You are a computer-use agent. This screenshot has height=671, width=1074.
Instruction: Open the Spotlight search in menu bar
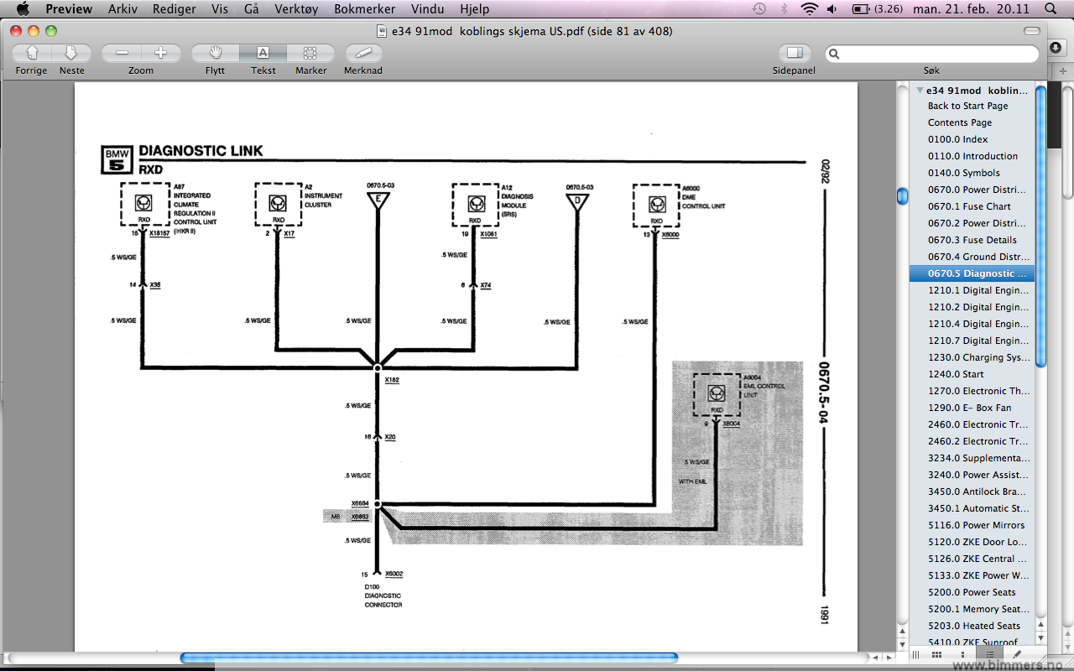tap(1051, 9)
